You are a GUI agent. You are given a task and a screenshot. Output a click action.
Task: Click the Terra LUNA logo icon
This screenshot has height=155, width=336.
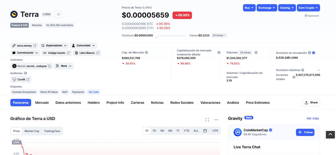14,14
